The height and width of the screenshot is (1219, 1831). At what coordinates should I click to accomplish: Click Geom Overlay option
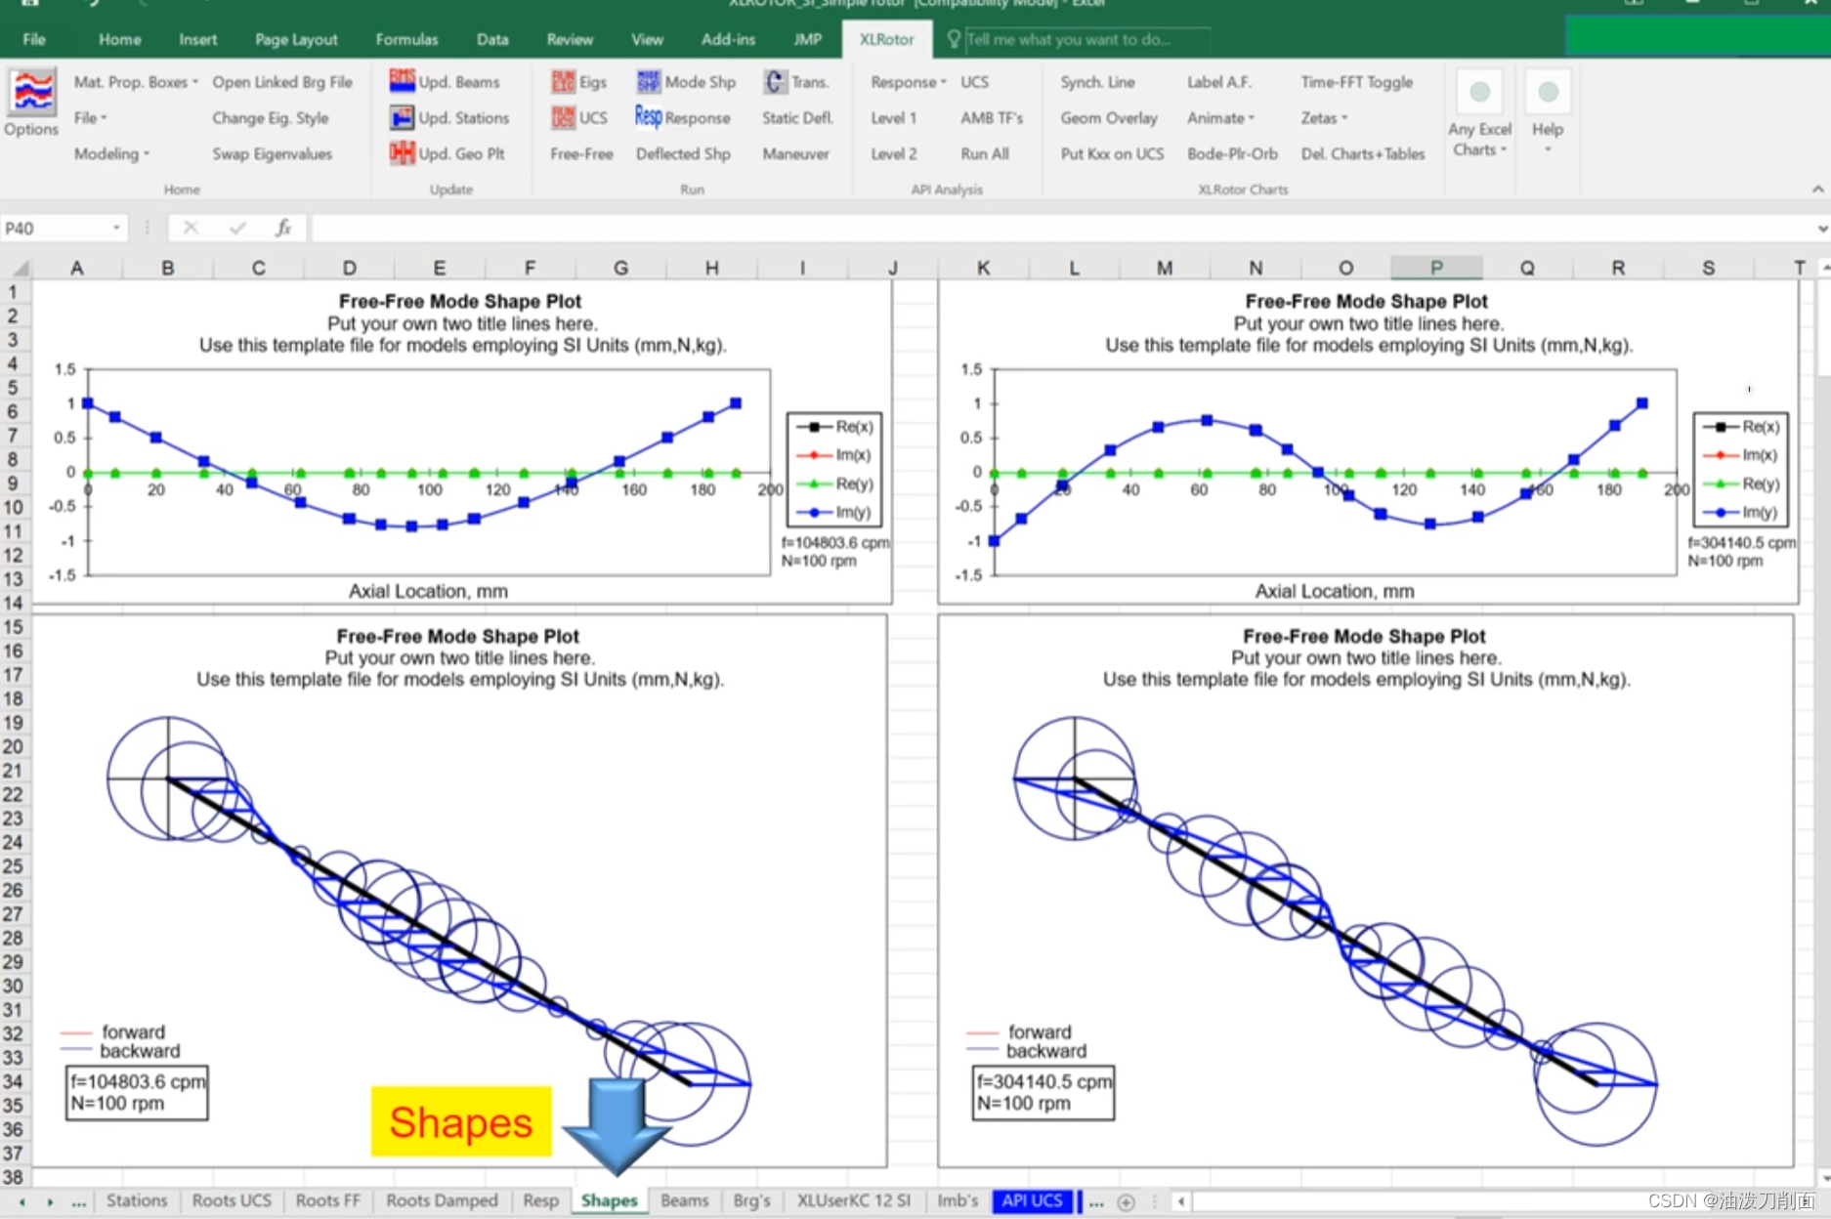click(1108, 118)
